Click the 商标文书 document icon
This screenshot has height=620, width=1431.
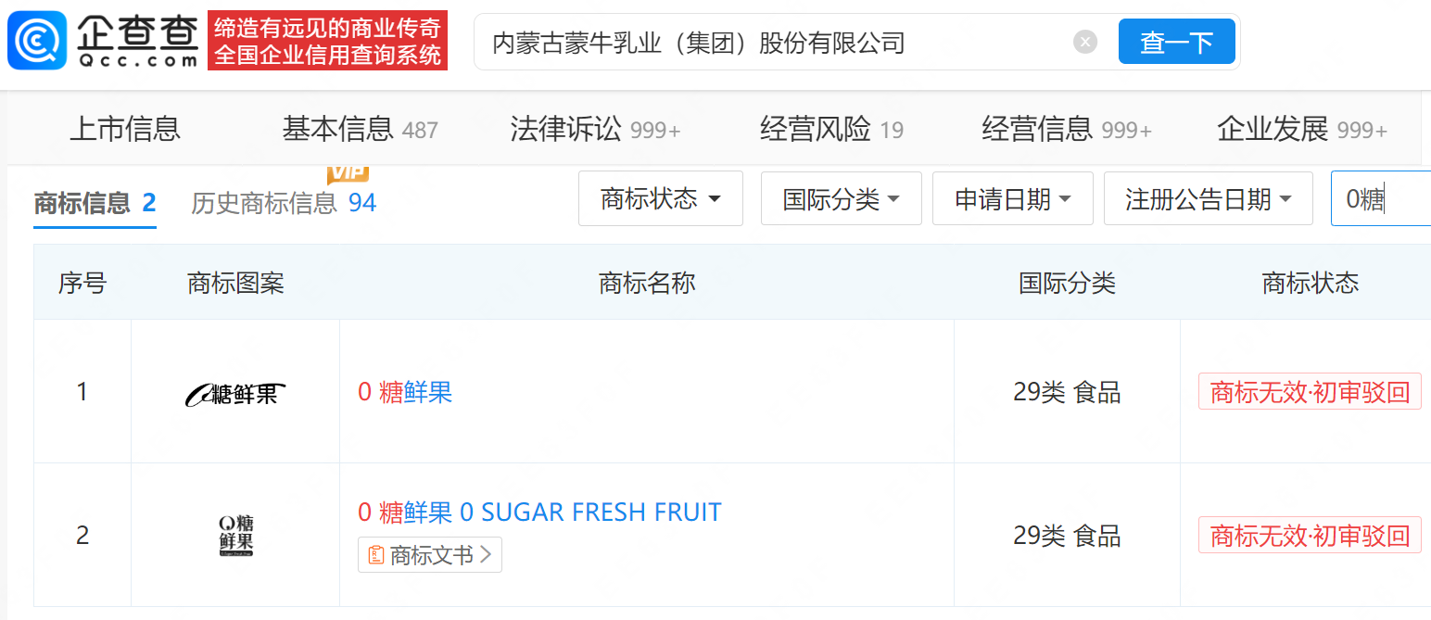376,555
